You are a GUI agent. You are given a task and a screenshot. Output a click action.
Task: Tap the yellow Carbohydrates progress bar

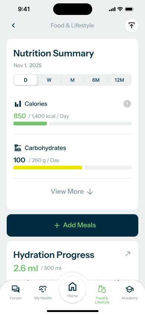tap(48, 168)
